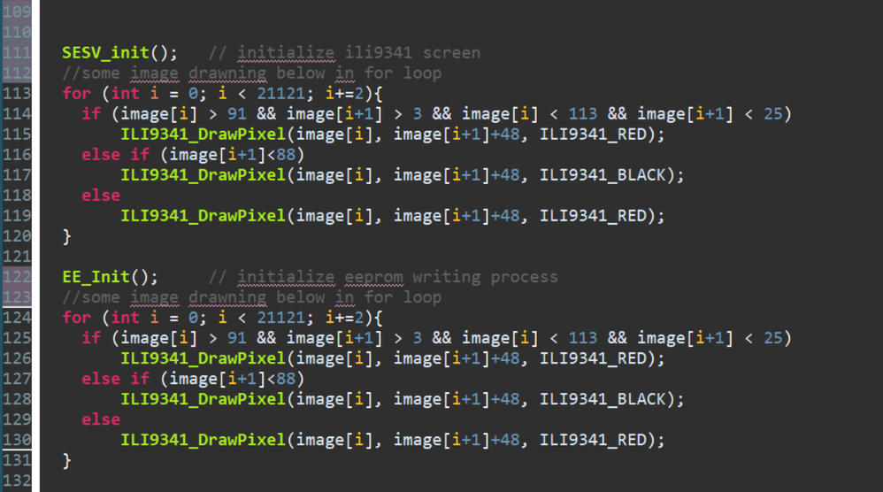Screen dimensions: 883x492
Task: Click comment 'initialize eeprom writing process'
Action: [x=397, y=276]
